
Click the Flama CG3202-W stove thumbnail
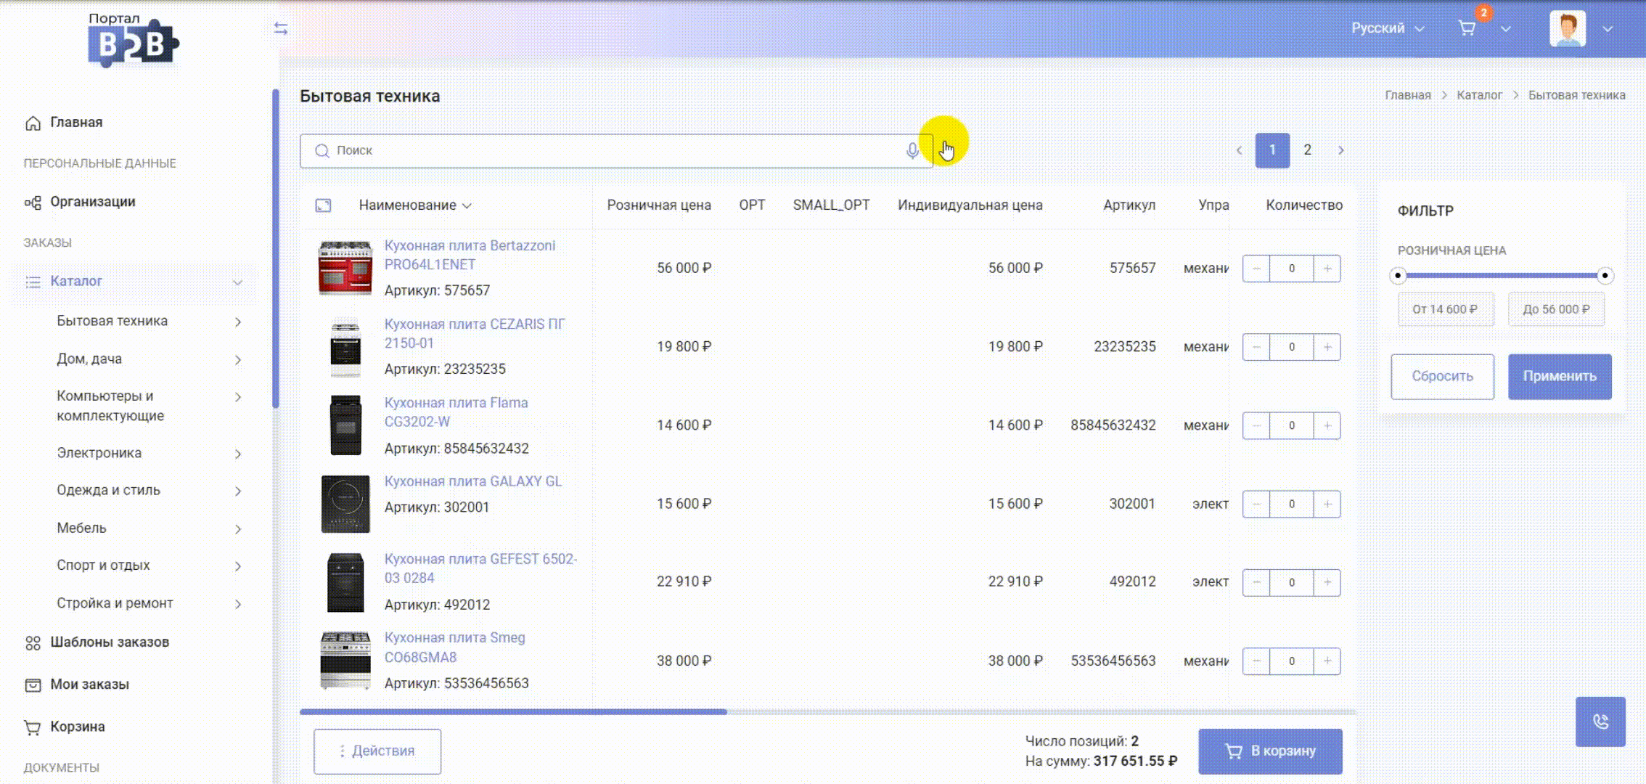345,425
